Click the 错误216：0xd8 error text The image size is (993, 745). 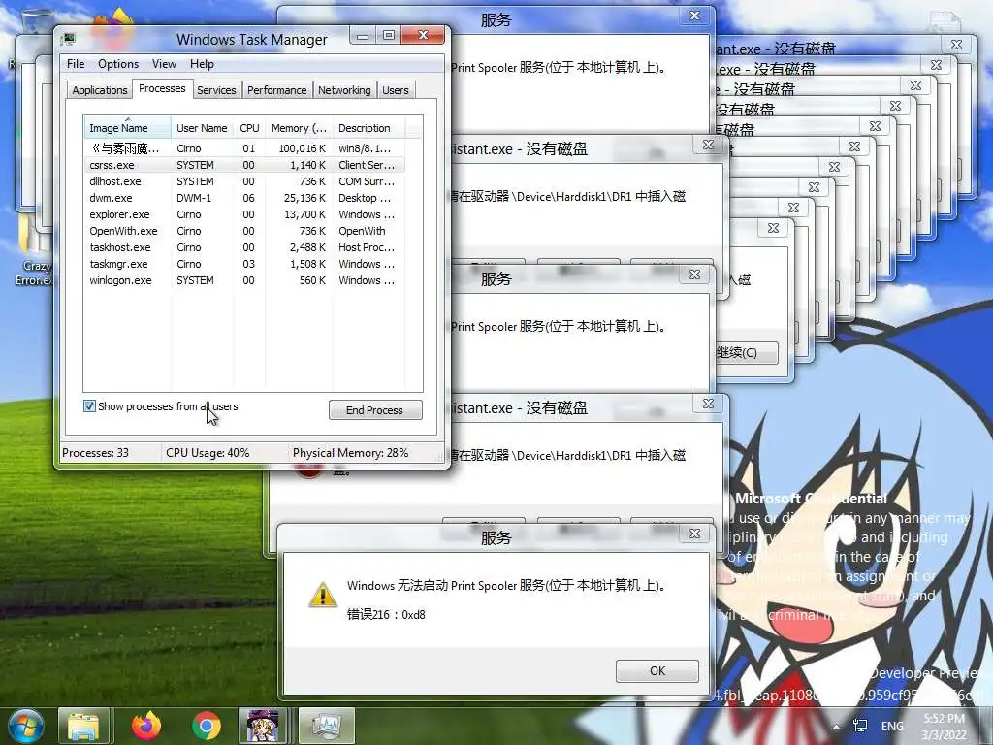coord(386,614)
